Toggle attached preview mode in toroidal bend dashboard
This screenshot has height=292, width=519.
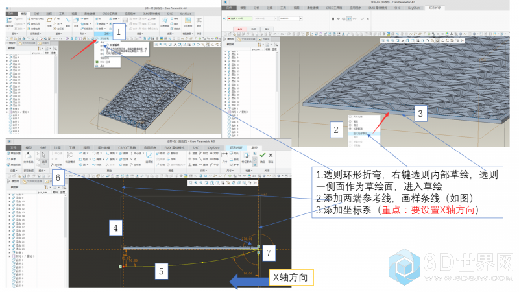pos(349,19)
